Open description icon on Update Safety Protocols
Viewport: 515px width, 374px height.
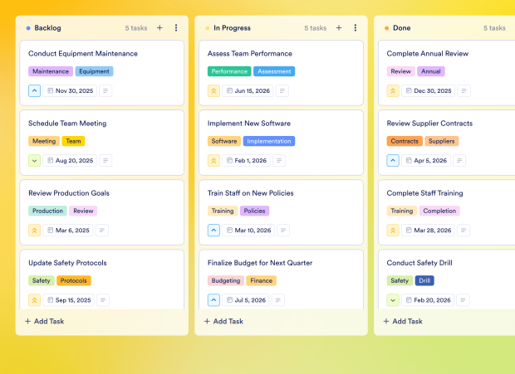click(103, 300)
